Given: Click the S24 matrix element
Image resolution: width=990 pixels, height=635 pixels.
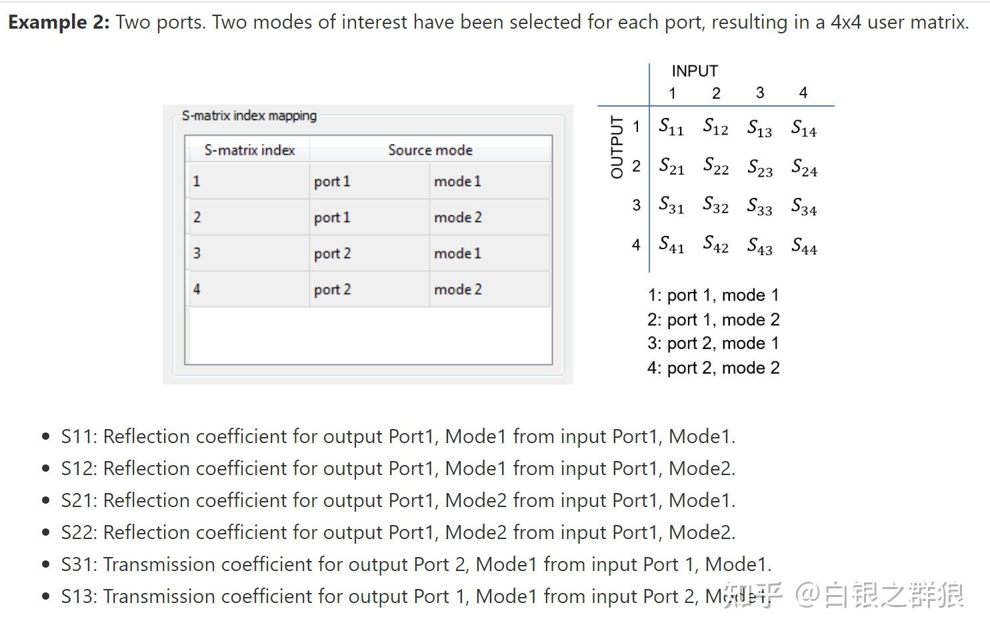Looking at the screenshot, I should click(804, 167).
